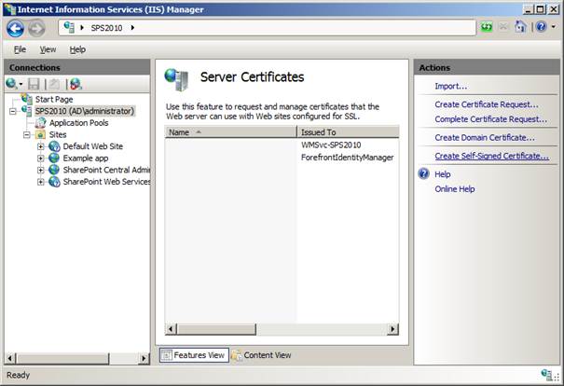Open dropdown arrow beside Create New Connection icon

[x=21, y=85]
